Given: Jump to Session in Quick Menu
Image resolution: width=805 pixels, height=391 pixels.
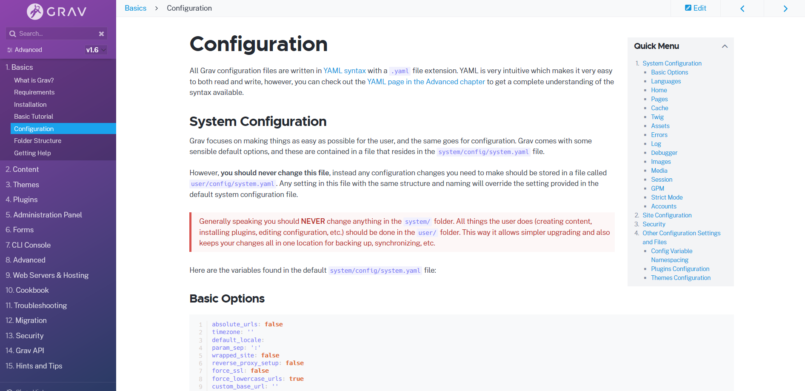Looking at the screenshot, I should (662, 180).
